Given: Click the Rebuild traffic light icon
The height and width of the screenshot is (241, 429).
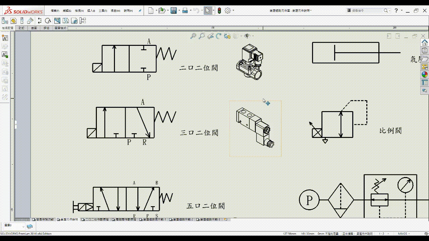Looking at the screenshot, I should coord(219,11).
